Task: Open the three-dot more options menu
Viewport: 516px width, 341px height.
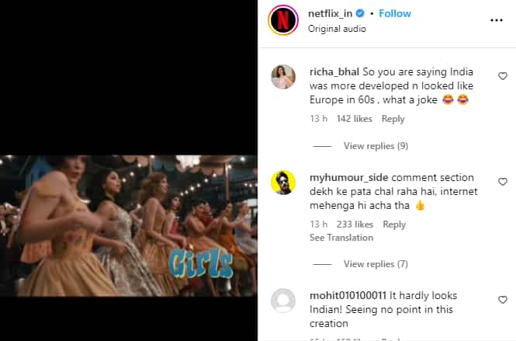Action: tap(497, 21)
